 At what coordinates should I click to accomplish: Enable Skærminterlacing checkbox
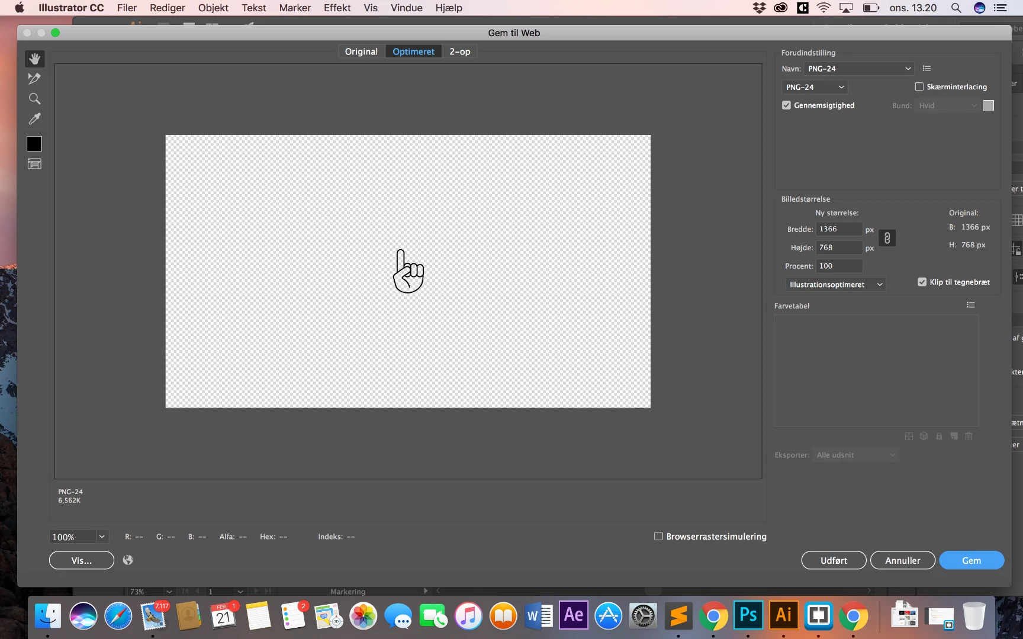(x=919, y=86)
